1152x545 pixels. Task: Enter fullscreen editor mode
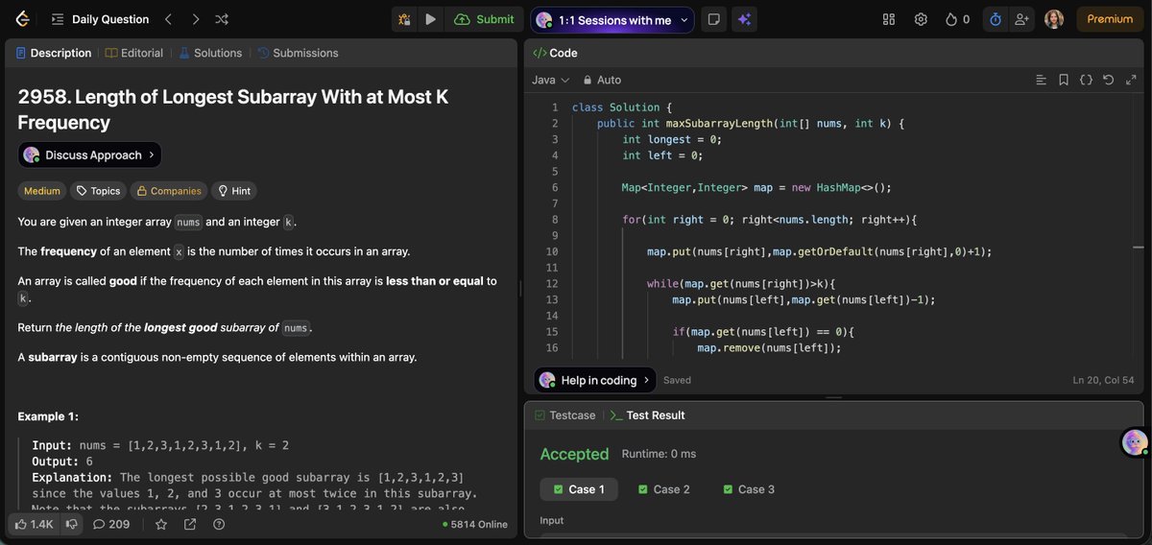point(1131,80)
